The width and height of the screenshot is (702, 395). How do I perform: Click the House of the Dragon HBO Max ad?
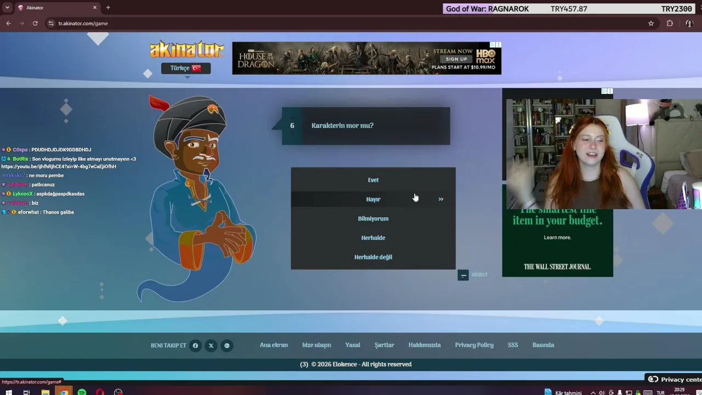[x=366, y=58]
